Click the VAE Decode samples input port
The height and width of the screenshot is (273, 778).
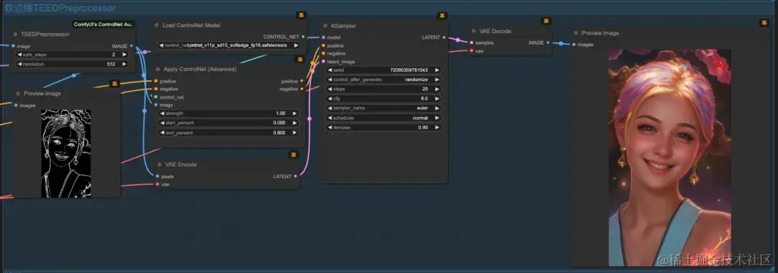point(471,43)
